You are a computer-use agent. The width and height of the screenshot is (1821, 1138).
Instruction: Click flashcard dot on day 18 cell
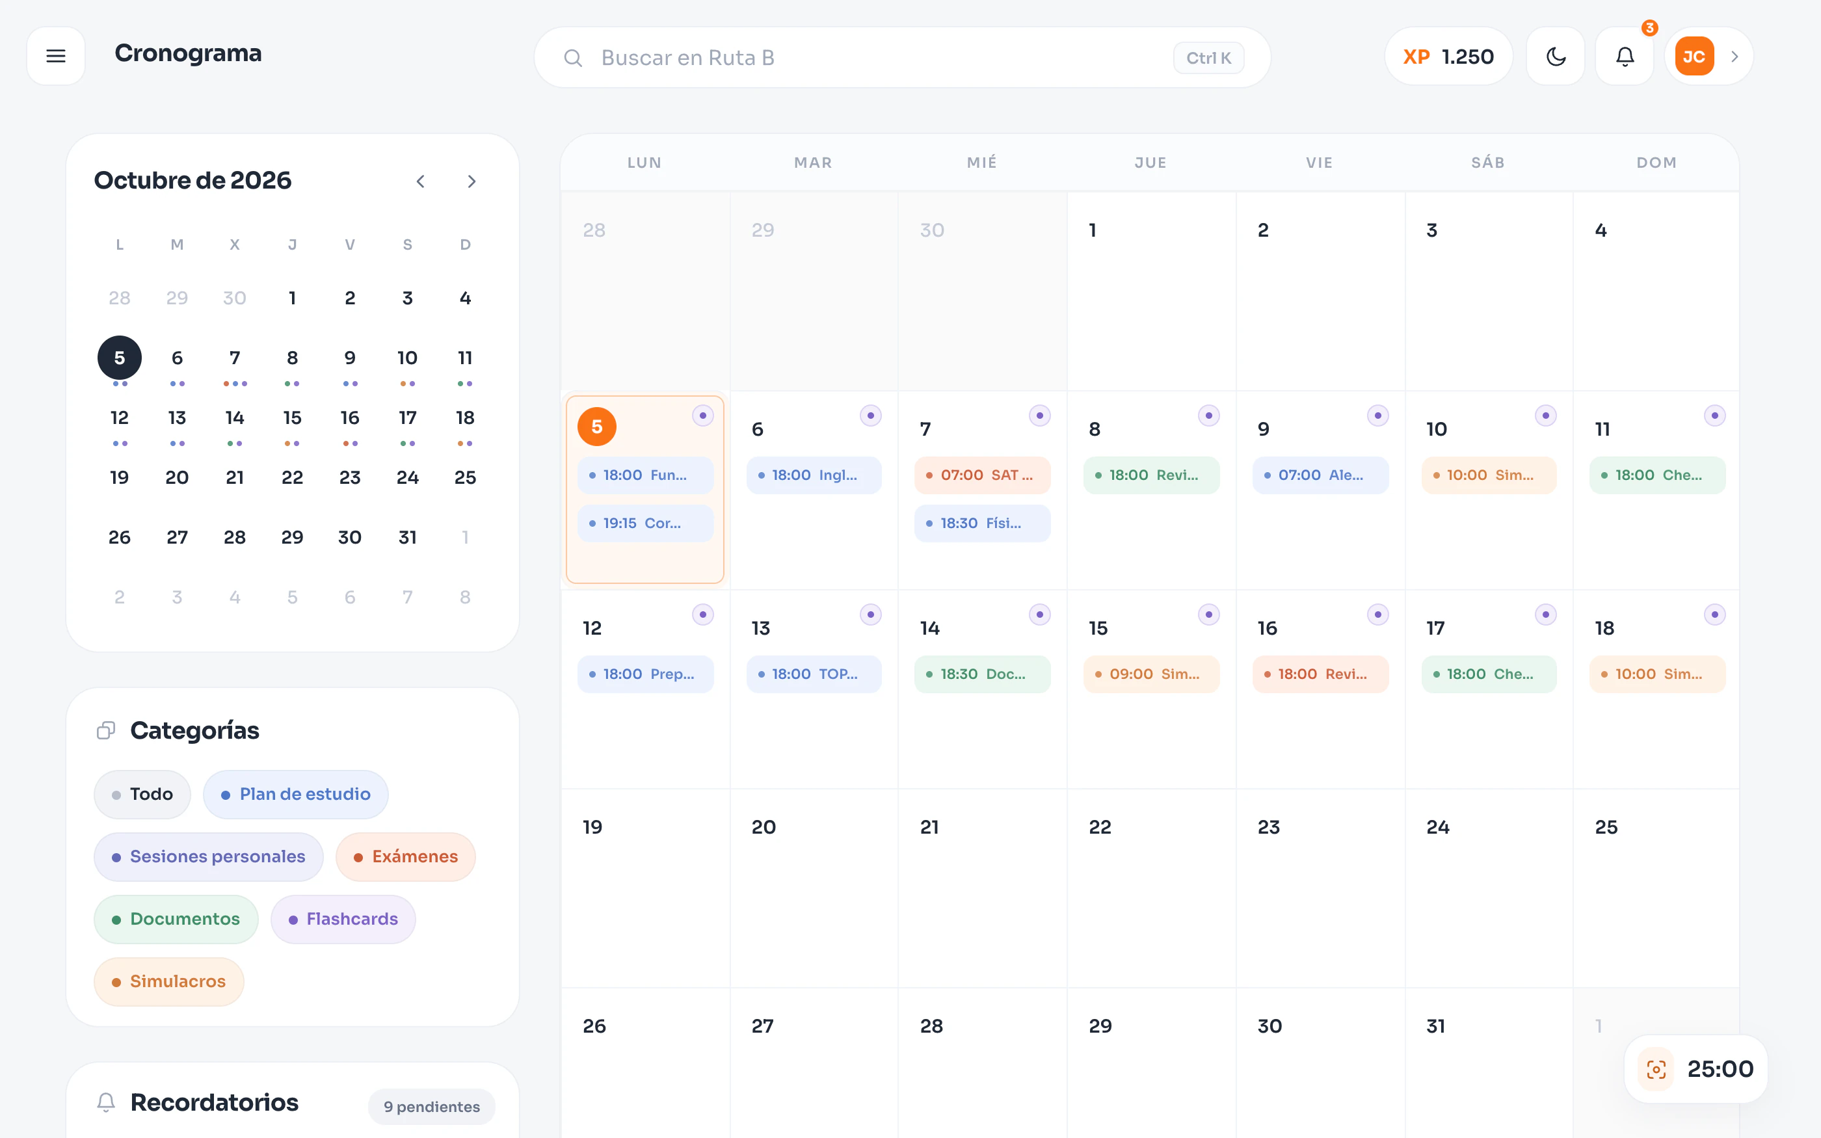tap(1715, 615)
